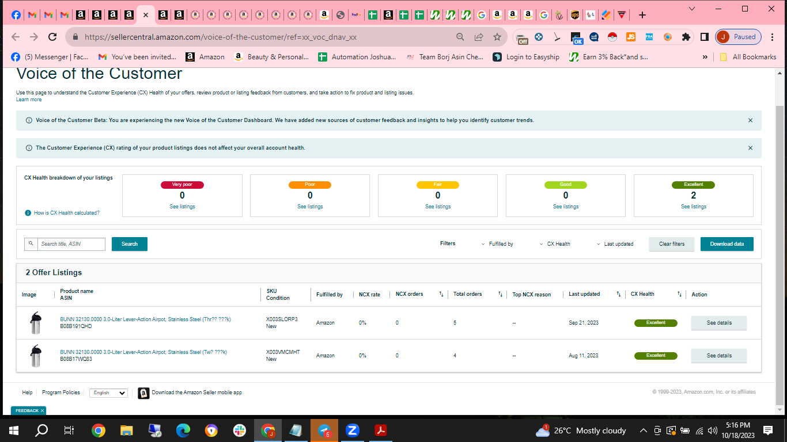Click the Clear filters button
The width and height of the screenshot is (787, 442).
[672, 244]
